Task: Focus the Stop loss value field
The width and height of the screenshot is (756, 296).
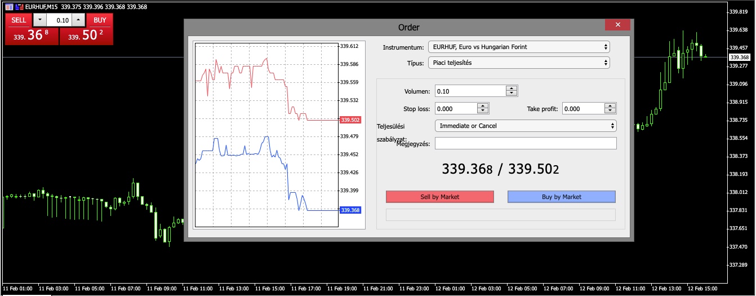Action: click(456, 109)
